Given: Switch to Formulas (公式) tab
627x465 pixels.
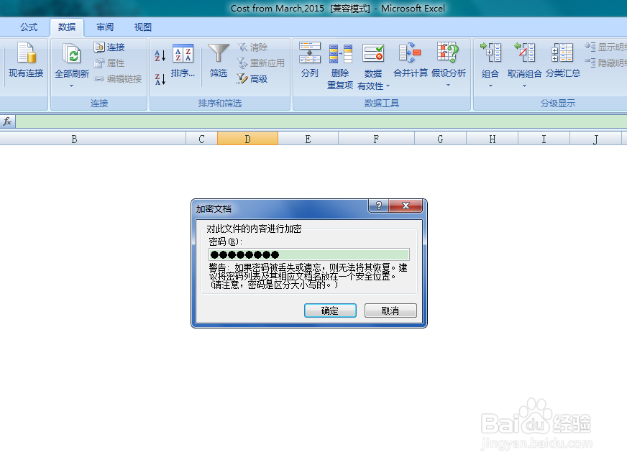Looking at the screenshot, I should (29, 27).
